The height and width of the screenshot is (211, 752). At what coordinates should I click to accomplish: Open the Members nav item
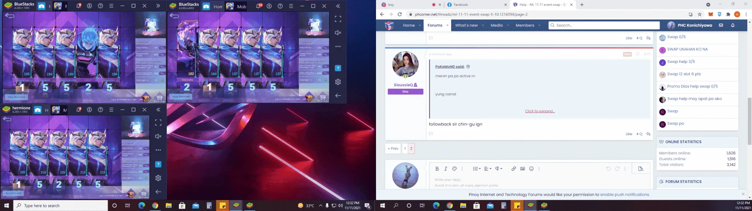pos(525,25)
